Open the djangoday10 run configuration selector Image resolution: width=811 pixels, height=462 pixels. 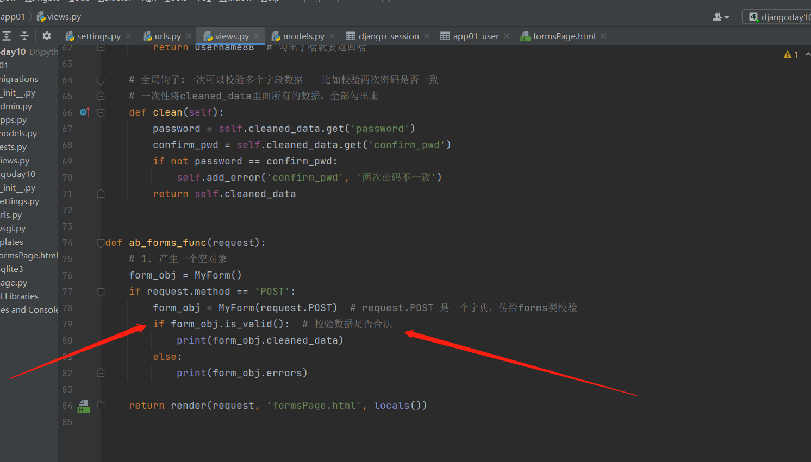(x=778, y=17)
